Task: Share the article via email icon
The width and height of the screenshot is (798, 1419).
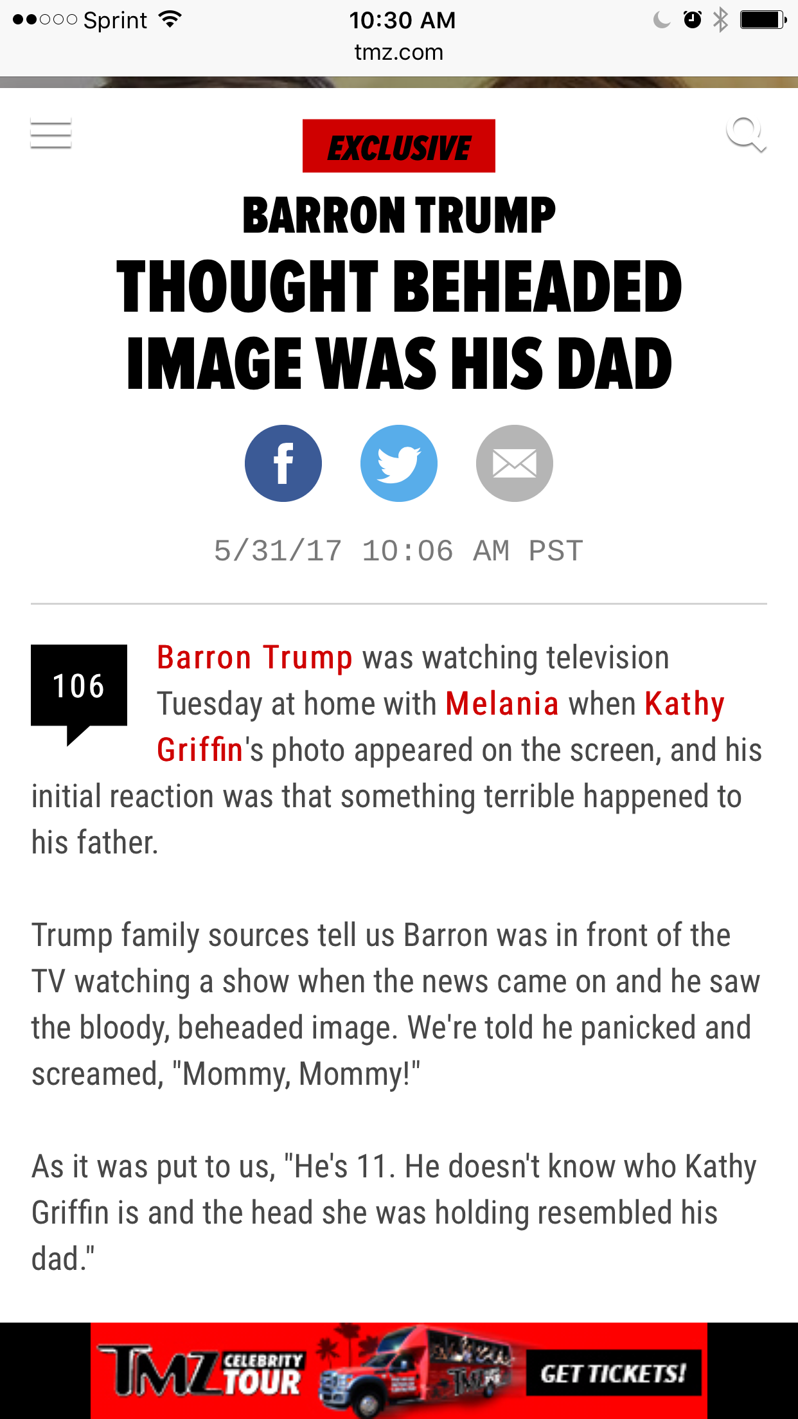Action: 514,463
